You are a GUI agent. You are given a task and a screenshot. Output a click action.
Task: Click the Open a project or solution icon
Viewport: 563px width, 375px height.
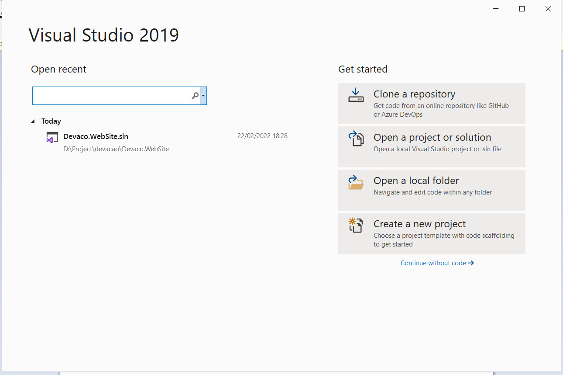(x=356, y=139)
